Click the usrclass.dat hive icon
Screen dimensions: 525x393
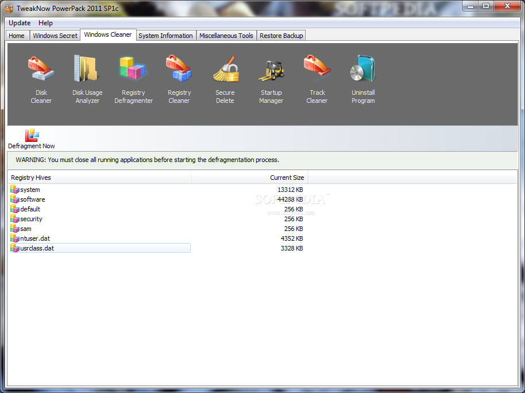[x=15, y=248]
